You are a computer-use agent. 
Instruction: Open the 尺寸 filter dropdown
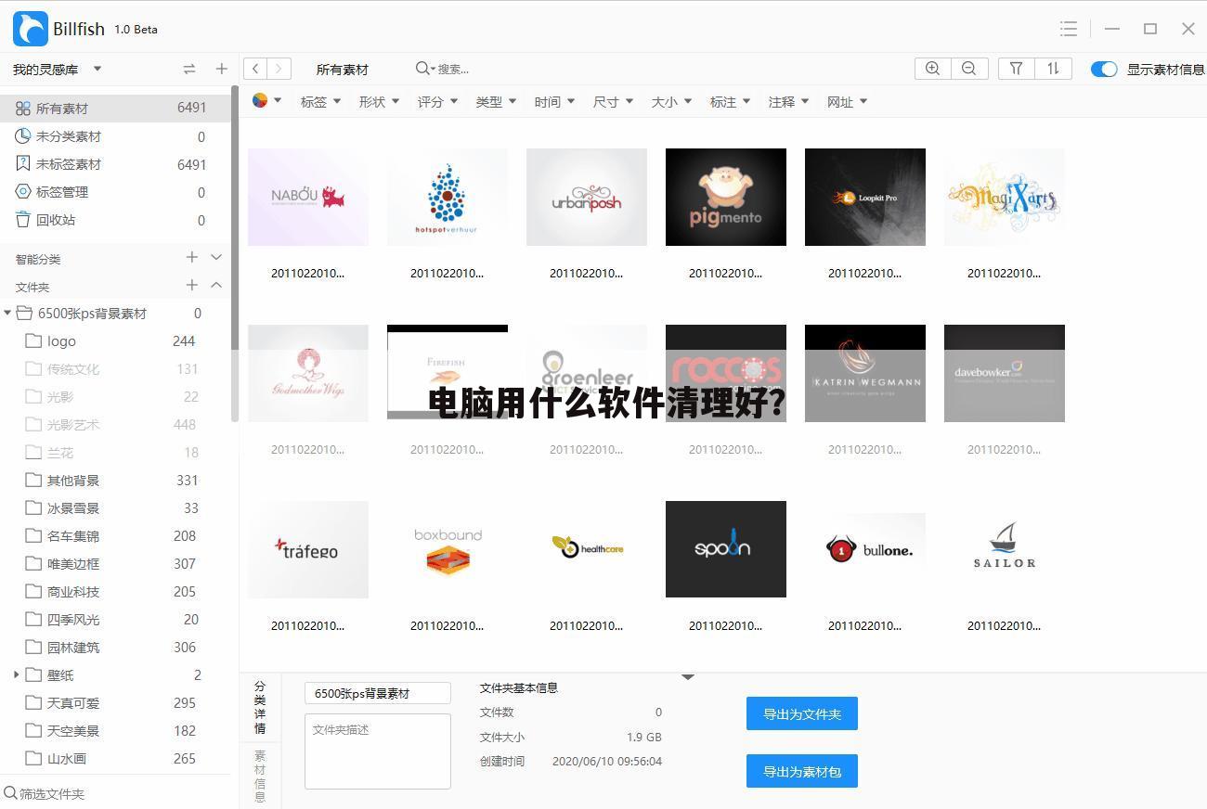click(613, 102)
